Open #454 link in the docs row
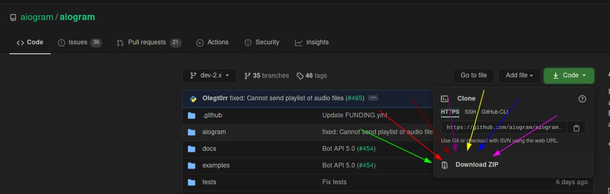610x194 pixels. [x=366, y=149]
